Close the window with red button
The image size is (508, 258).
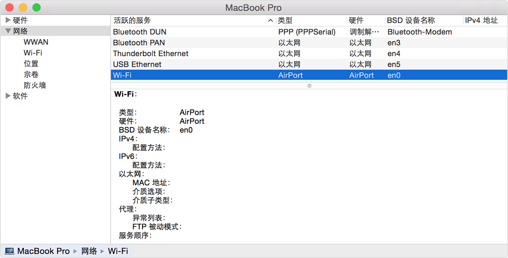tap(10, 7)
